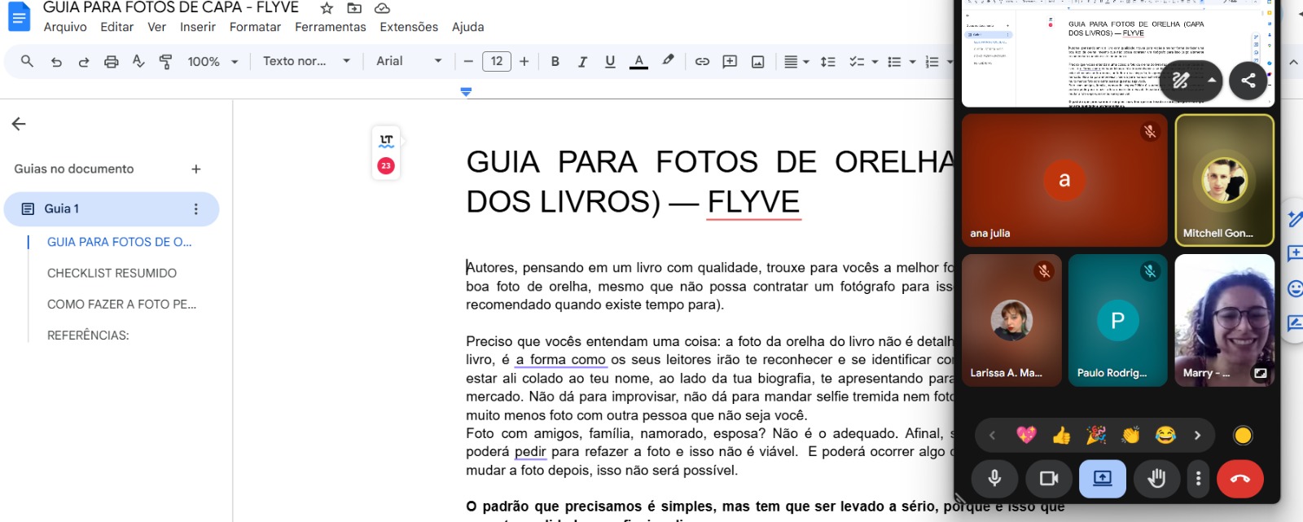Click the text color button
1303x522 pixels.
638,62
